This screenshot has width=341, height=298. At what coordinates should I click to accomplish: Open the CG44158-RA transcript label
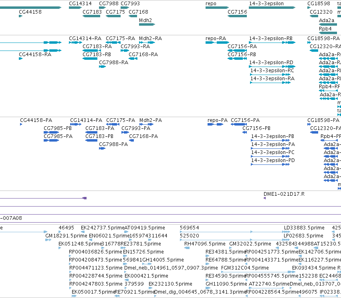(x=35, y=55)
